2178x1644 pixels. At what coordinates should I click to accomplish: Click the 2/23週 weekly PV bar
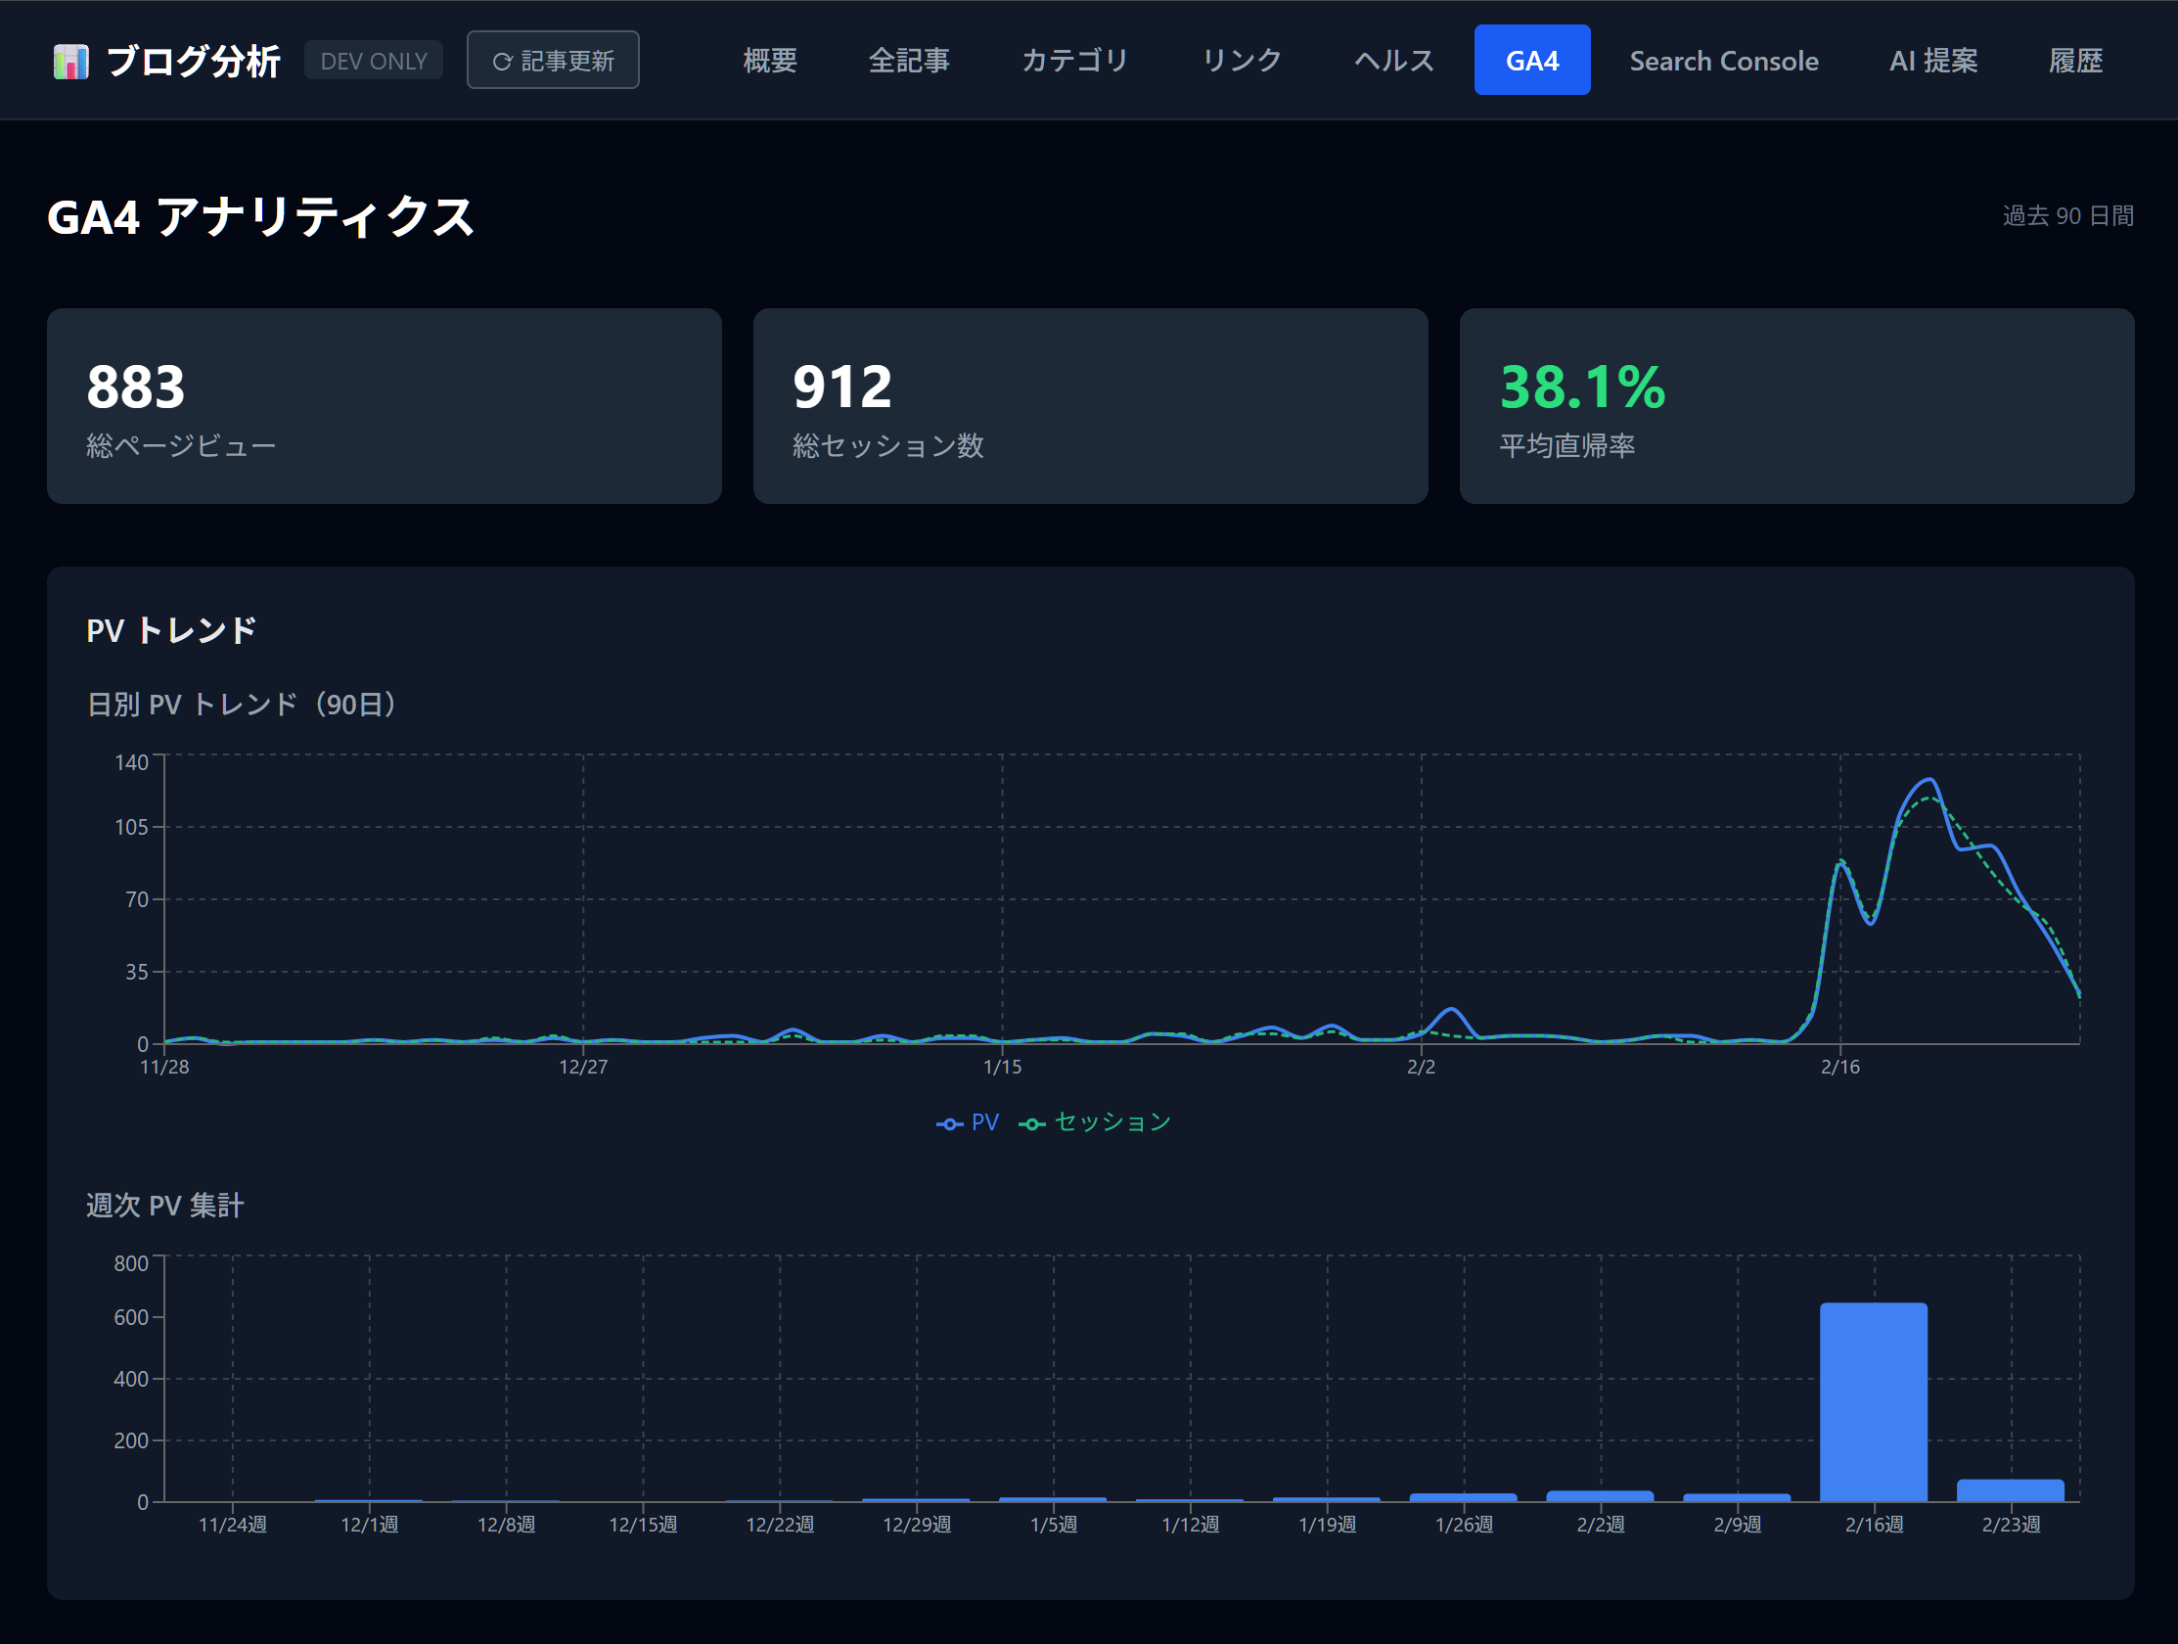click(2010, 1489)
